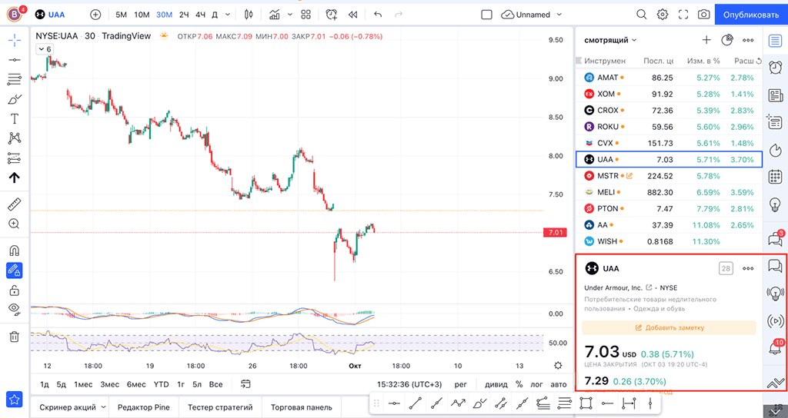Select the ruler measure tool
The height and width of the screenshot is (418, 788).
[14, 204]
